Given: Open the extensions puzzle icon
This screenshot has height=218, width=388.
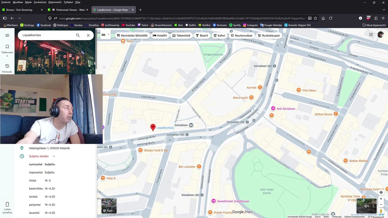Looking at the screenshot, I should [376, 18].
